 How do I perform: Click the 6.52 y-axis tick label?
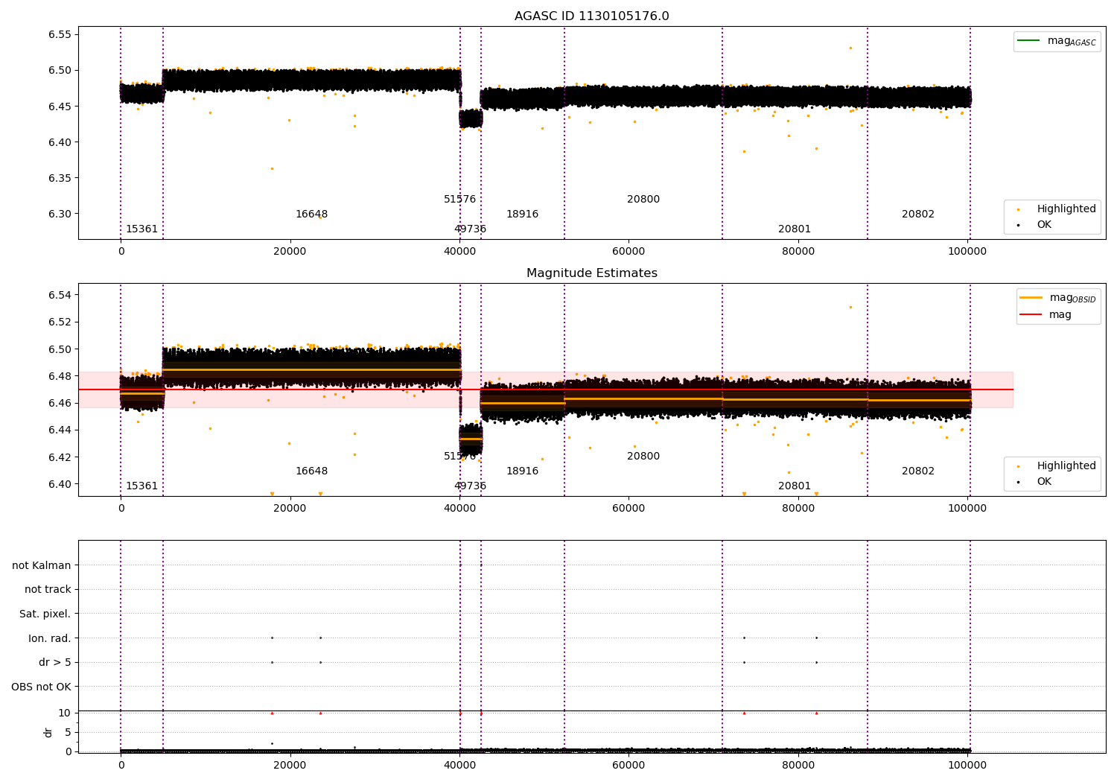60,322
